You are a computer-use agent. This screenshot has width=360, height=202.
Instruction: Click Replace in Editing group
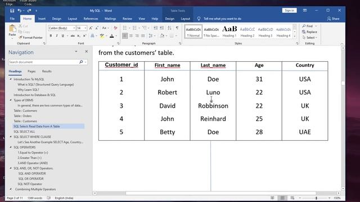click(x=309, y=32)
